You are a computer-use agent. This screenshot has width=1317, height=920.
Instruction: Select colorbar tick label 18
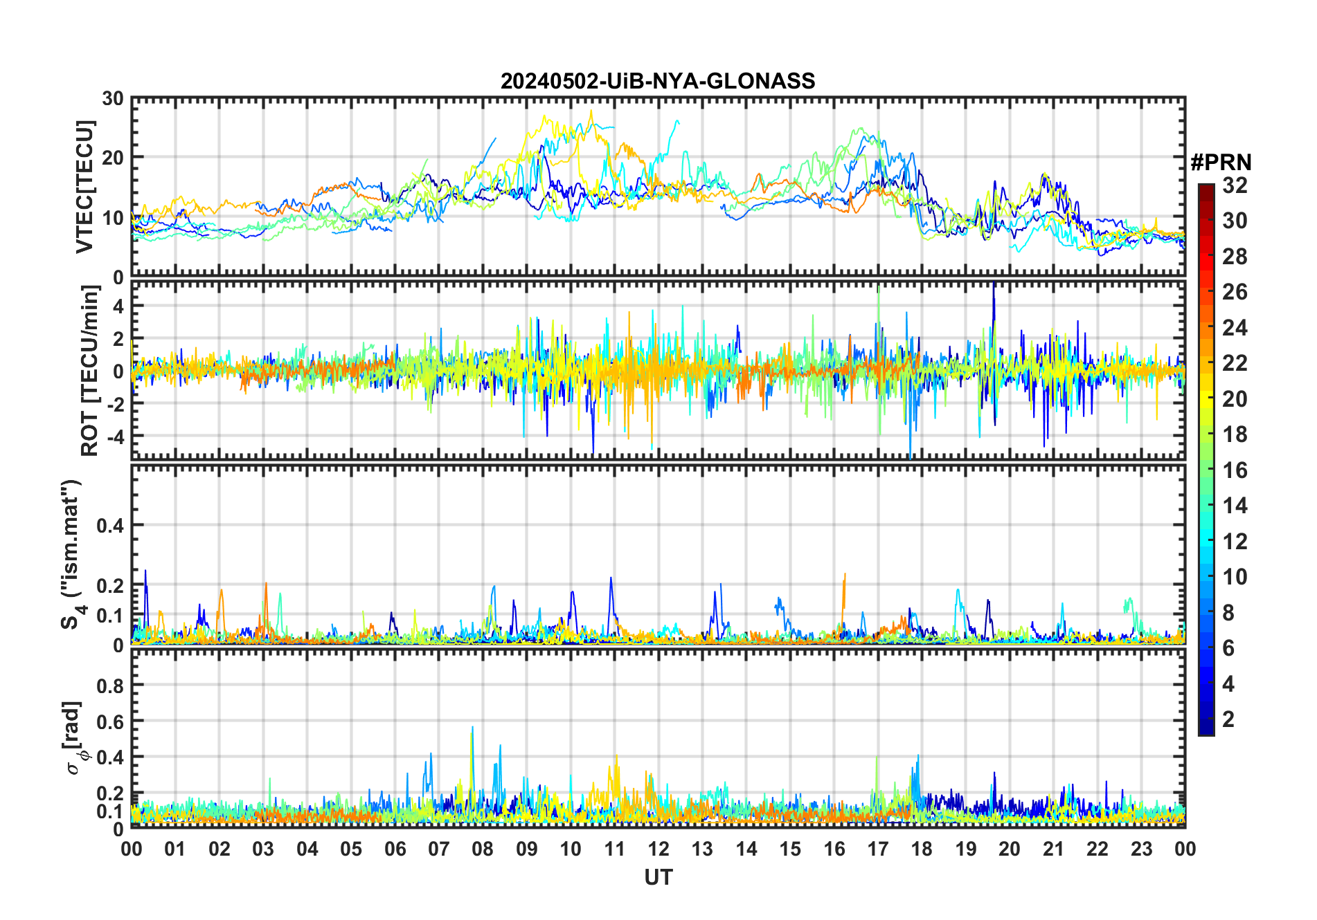click(x=1235, y=434)
